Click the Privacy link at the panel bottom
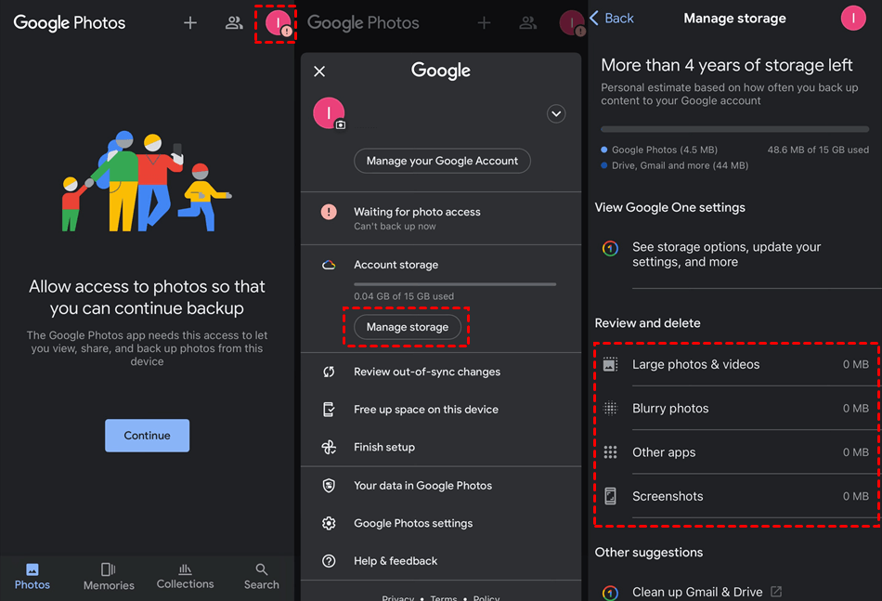Image resolution: width=882 pixels, height=601 pixels. click(397, 597)
